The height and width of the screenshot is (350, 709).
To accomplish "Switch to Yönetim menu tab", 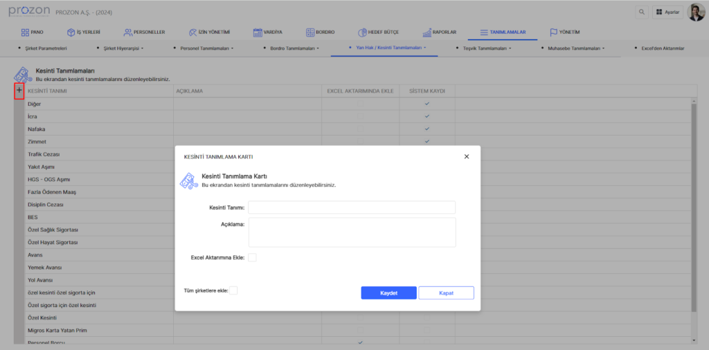I will [564, 33].
